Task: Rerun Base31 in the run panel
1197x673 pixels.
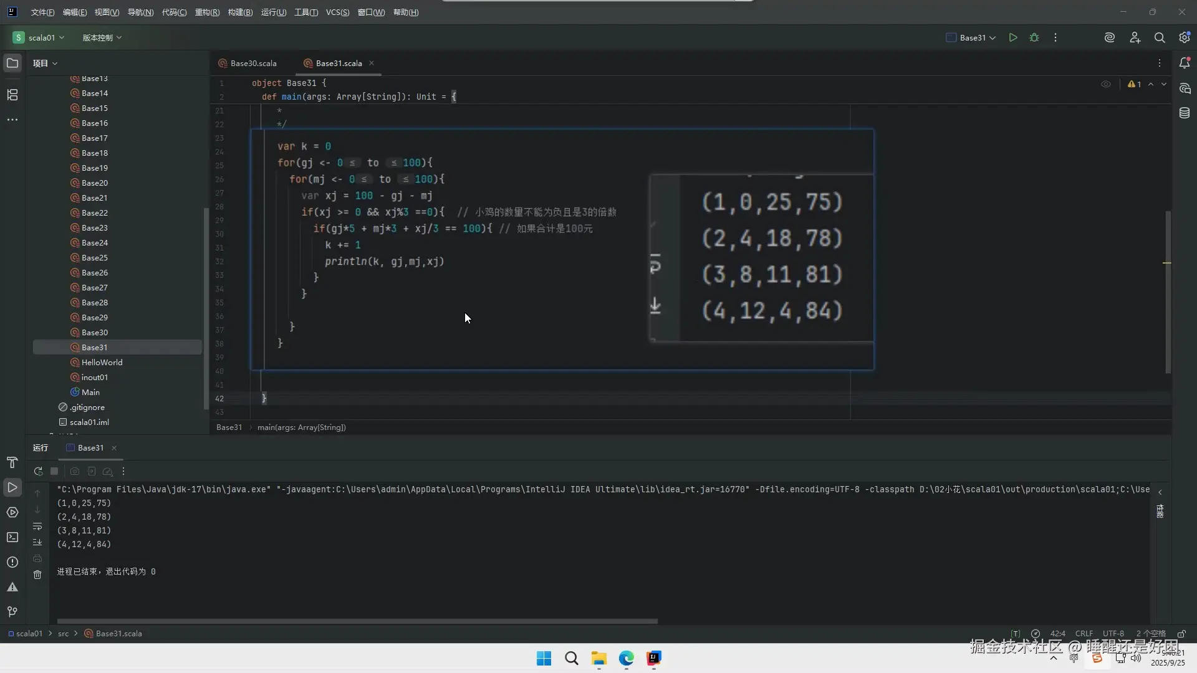Action: coord(38,472)
